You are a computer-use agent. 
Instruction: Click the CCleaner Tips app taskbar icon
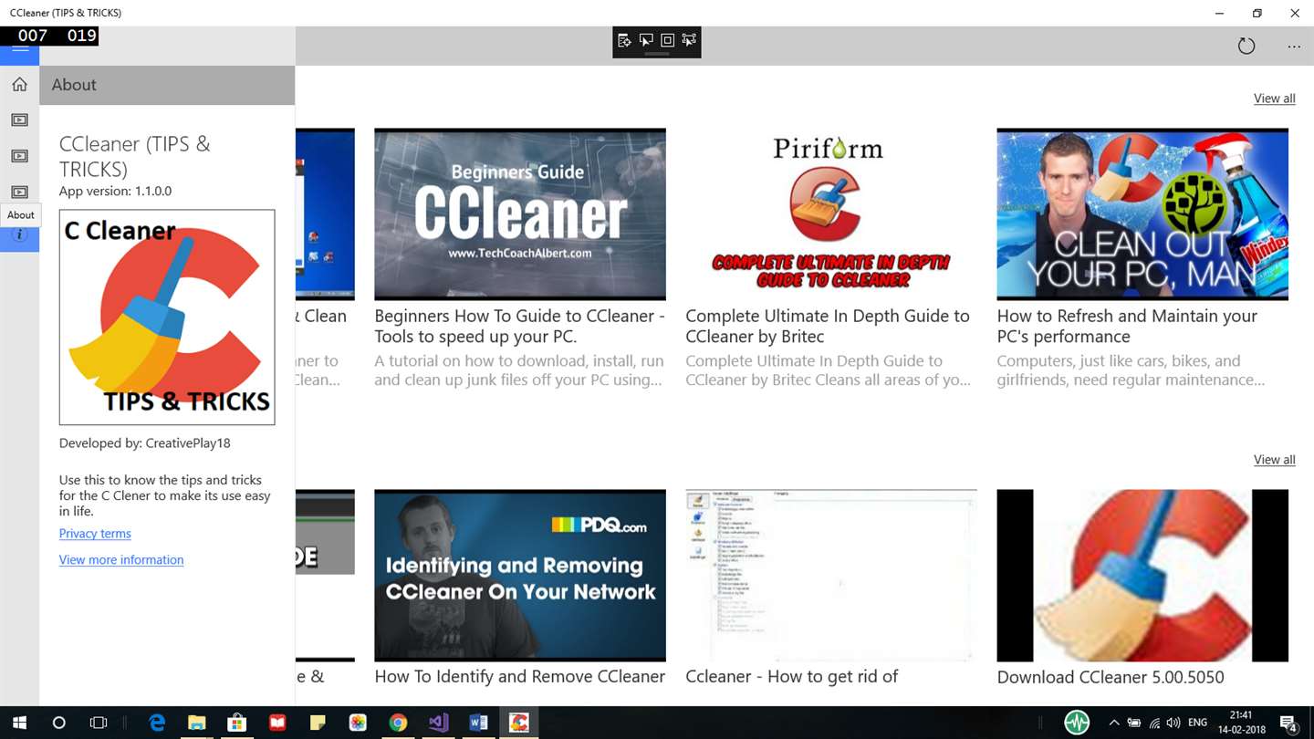click(519, 723)
